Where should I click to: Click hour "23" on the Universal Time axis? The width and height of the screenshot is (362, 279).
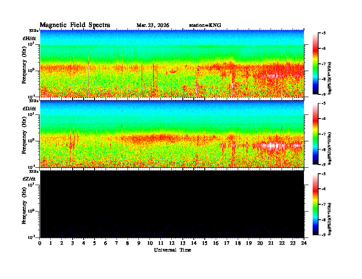coord(293,243)
